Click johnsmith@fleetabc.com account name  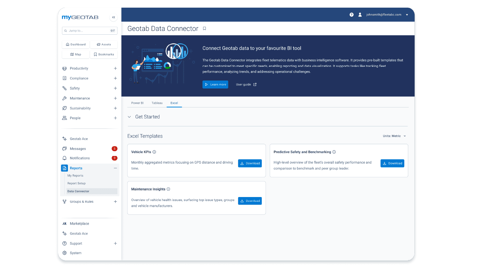pos(384,15)
